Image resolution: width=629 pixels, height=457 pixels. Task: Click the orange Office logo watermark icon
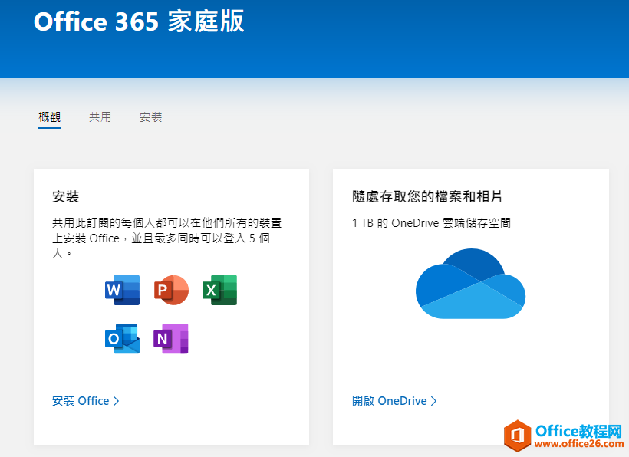[x=519, y=435]
